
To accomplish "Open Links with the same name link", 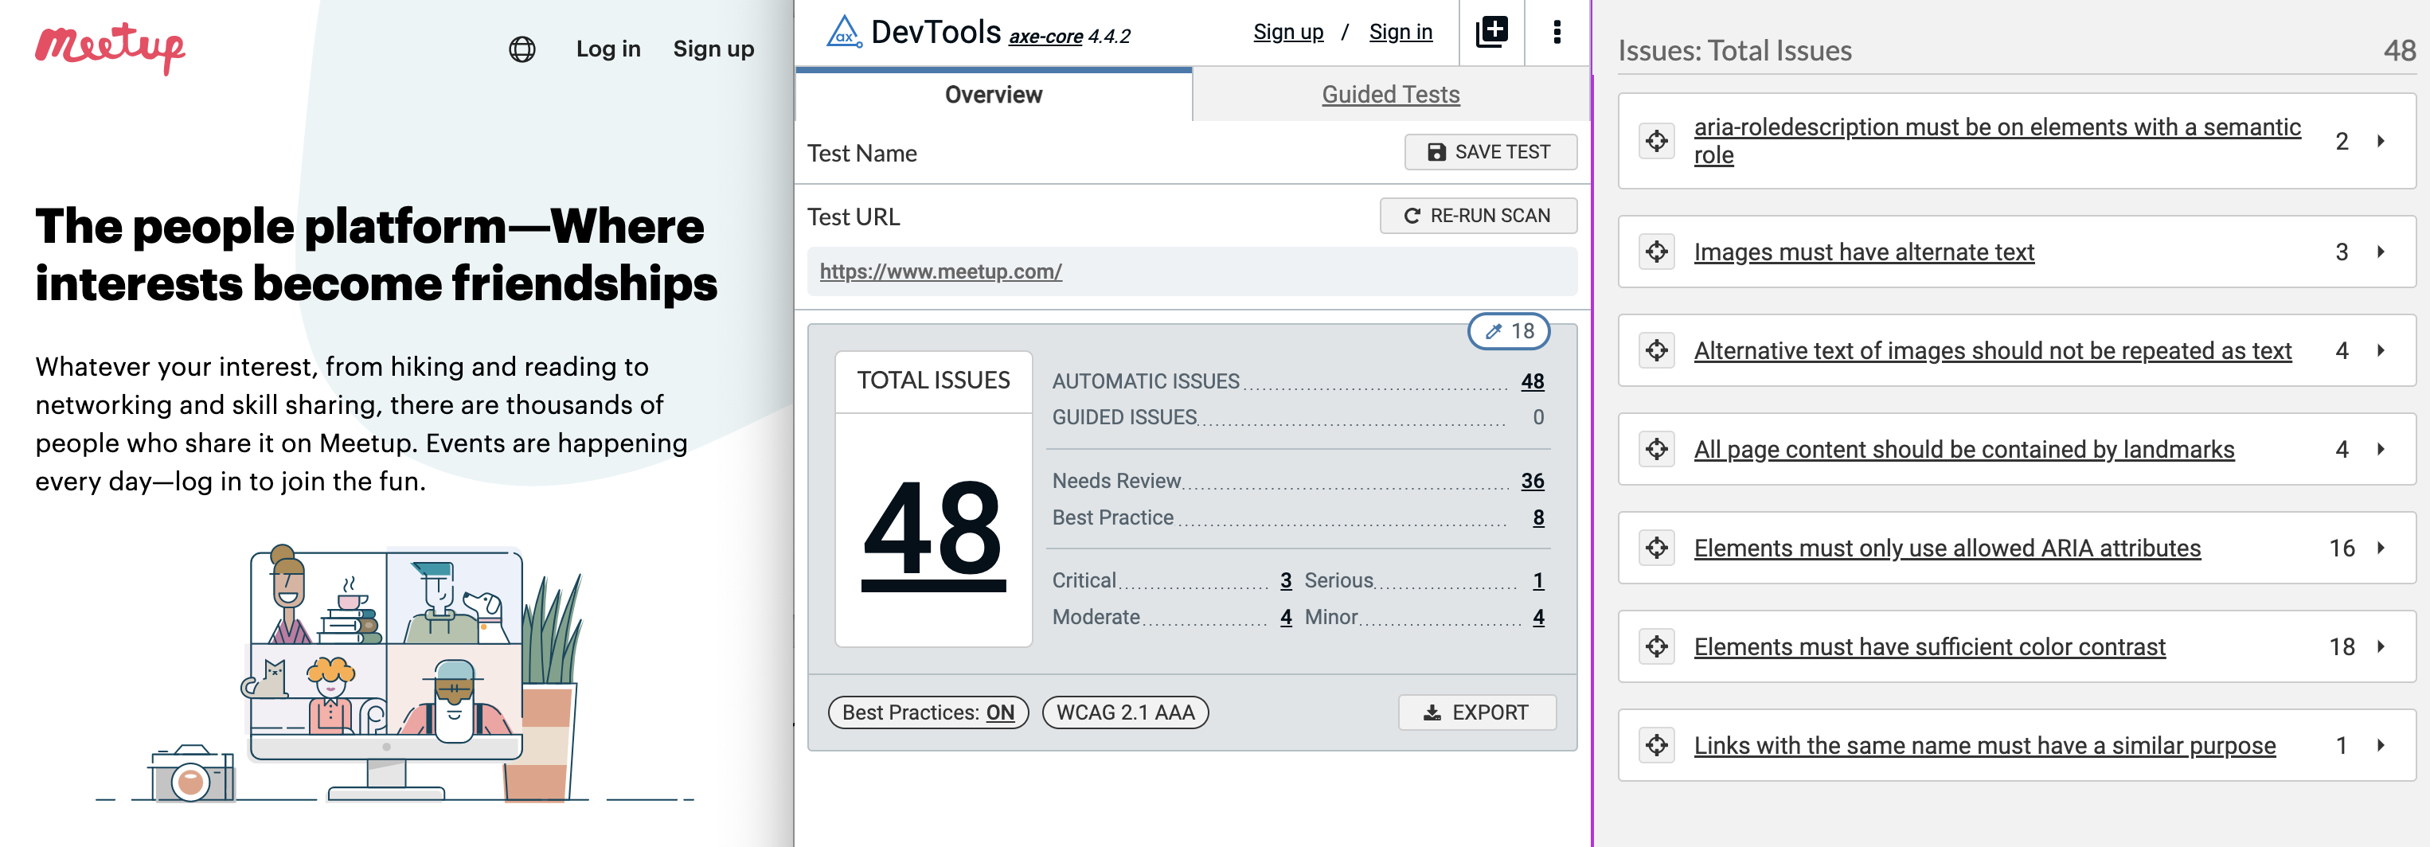I will (1985, 745).
